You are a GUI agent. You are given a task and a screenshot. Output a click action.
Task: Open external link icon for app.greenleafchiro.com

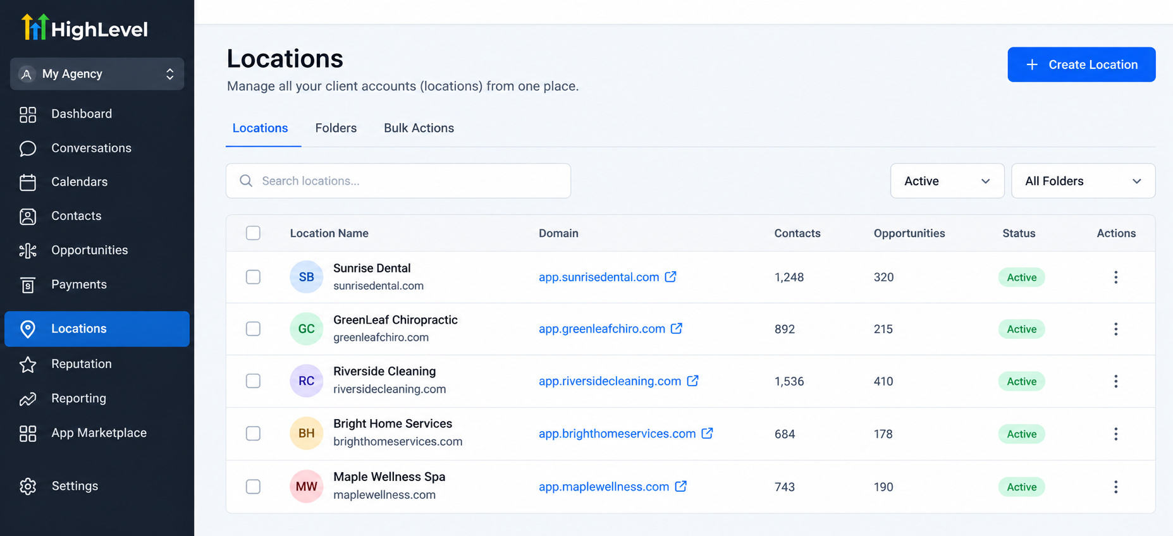click(677, 329)
